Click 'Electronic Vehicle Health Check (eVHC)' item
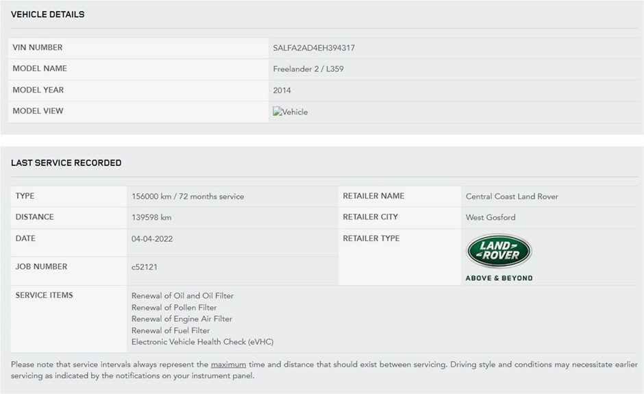 pyautogui.click(x=202, y=342)
